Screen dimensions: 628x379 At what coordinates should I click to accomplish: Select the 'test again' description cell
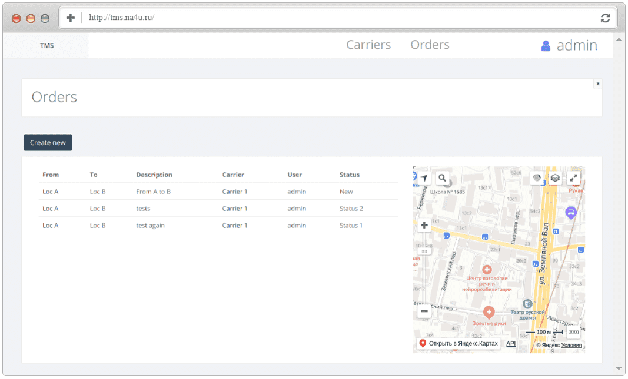[x=150, y=226]
